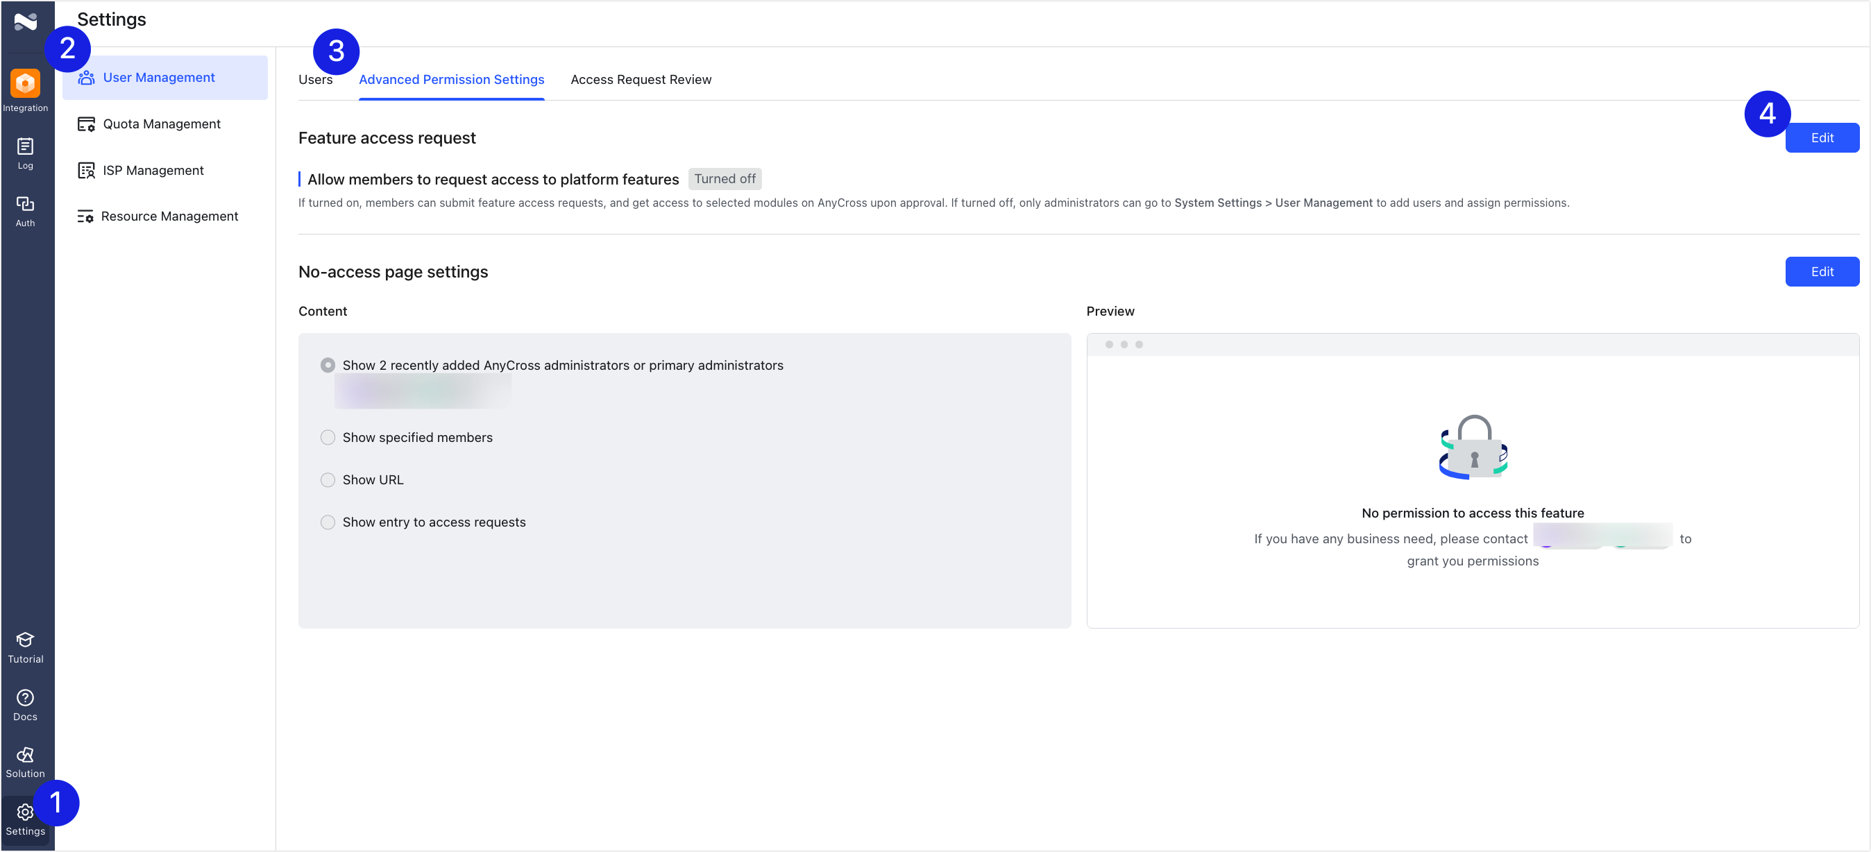The image size is (1871, 852).
Task: Select the Show specified members option
Action: point(328,437)
